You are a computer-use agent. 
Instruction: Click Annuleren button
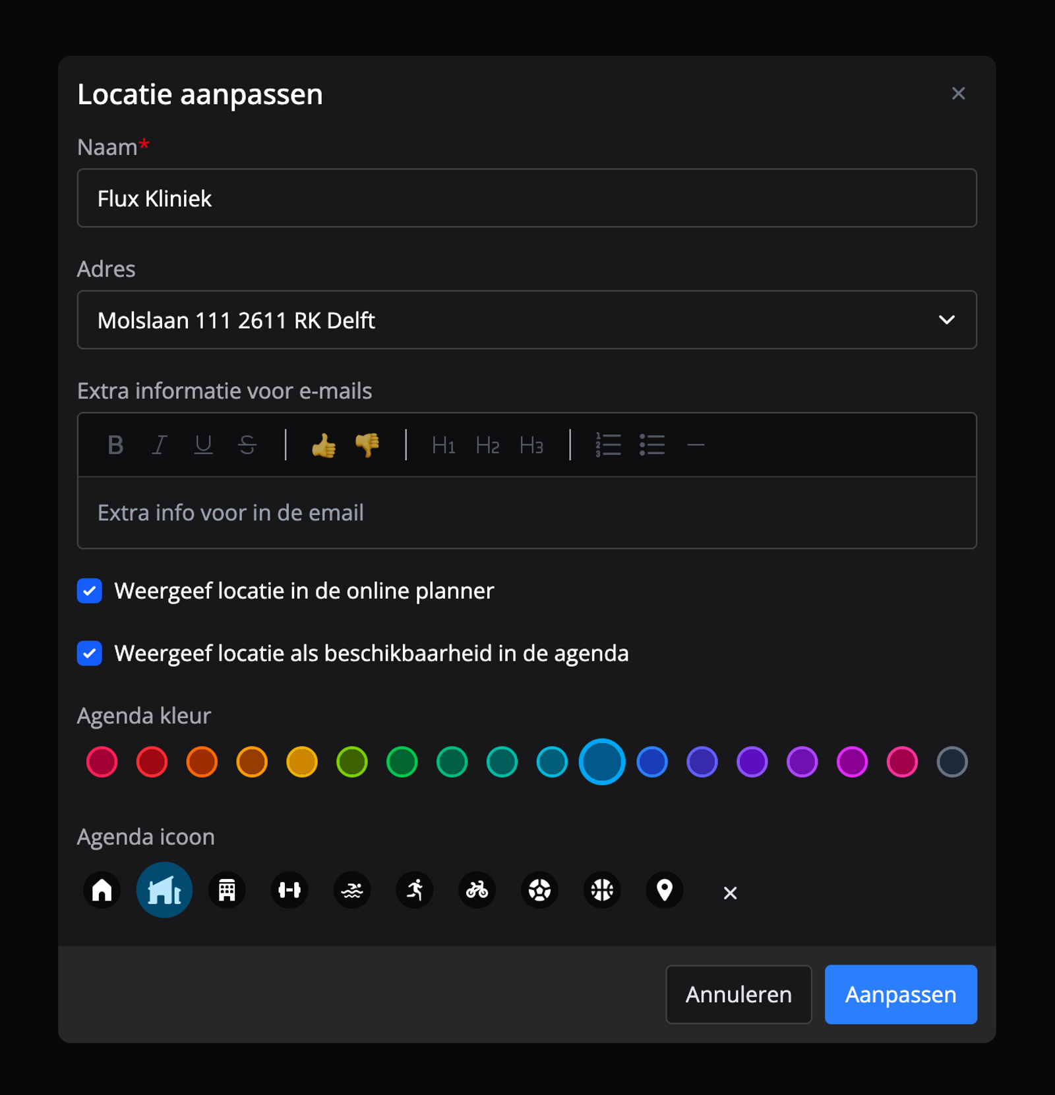pyautogui.click(x=738, y=994)
